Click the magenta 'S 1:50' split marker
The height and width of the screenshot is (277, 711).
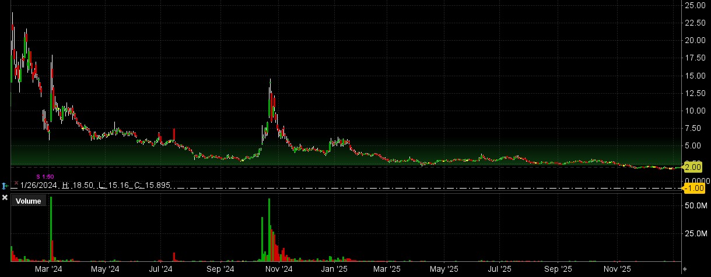tap(45, 176)
